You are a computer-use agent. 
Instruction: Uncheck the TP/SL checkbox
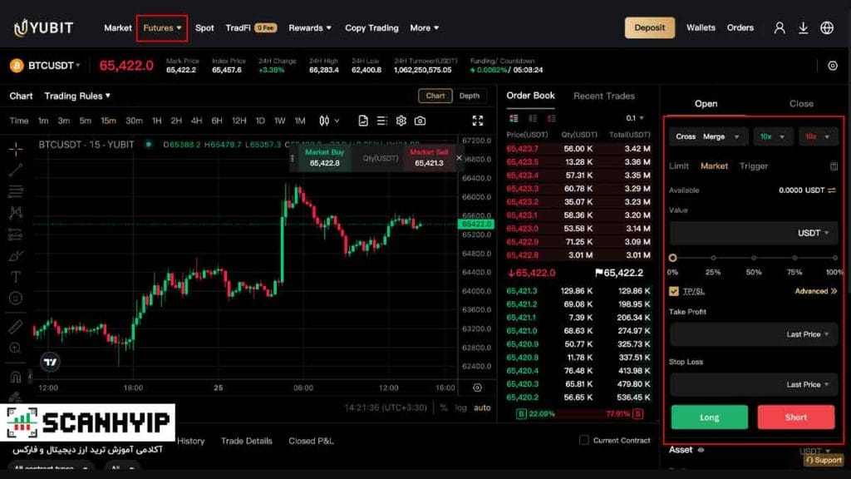click(x=673, y=291)
